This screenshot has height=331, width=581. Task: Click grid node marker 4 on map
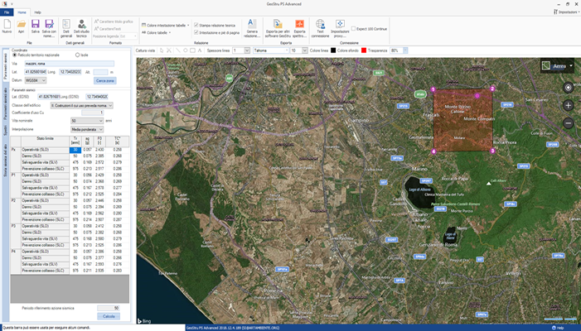pyautogui.click(x=433, y=151)
